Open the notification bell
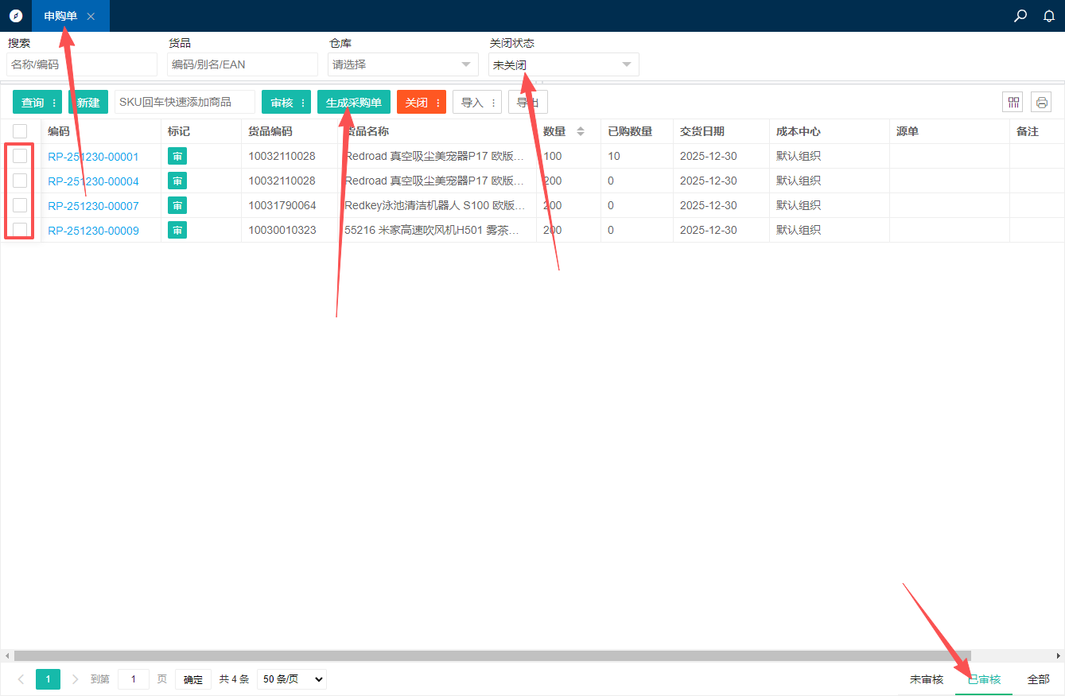The width and height of the screenshot is (1065, 696). coord(1049,16)
